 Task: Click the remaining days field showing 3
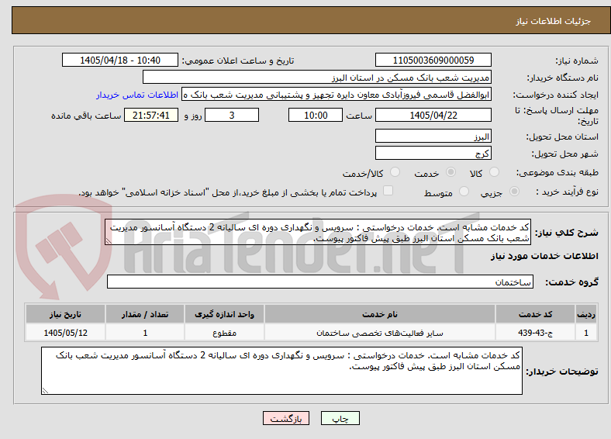pos(232,115)
